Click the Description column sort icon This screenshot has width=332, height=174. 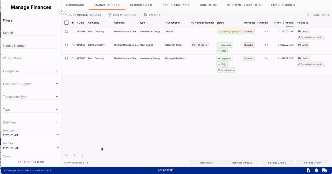click(x=166, y=23)
